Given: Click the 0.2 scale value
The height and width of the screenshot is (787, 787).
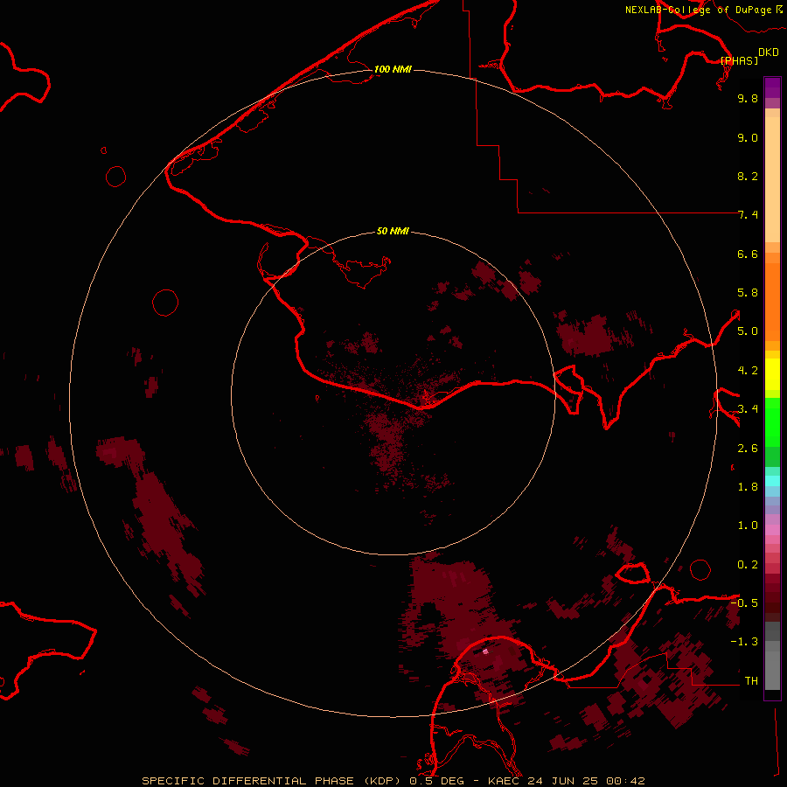Looking at the screenshot, I should click(x=748, y=565).
